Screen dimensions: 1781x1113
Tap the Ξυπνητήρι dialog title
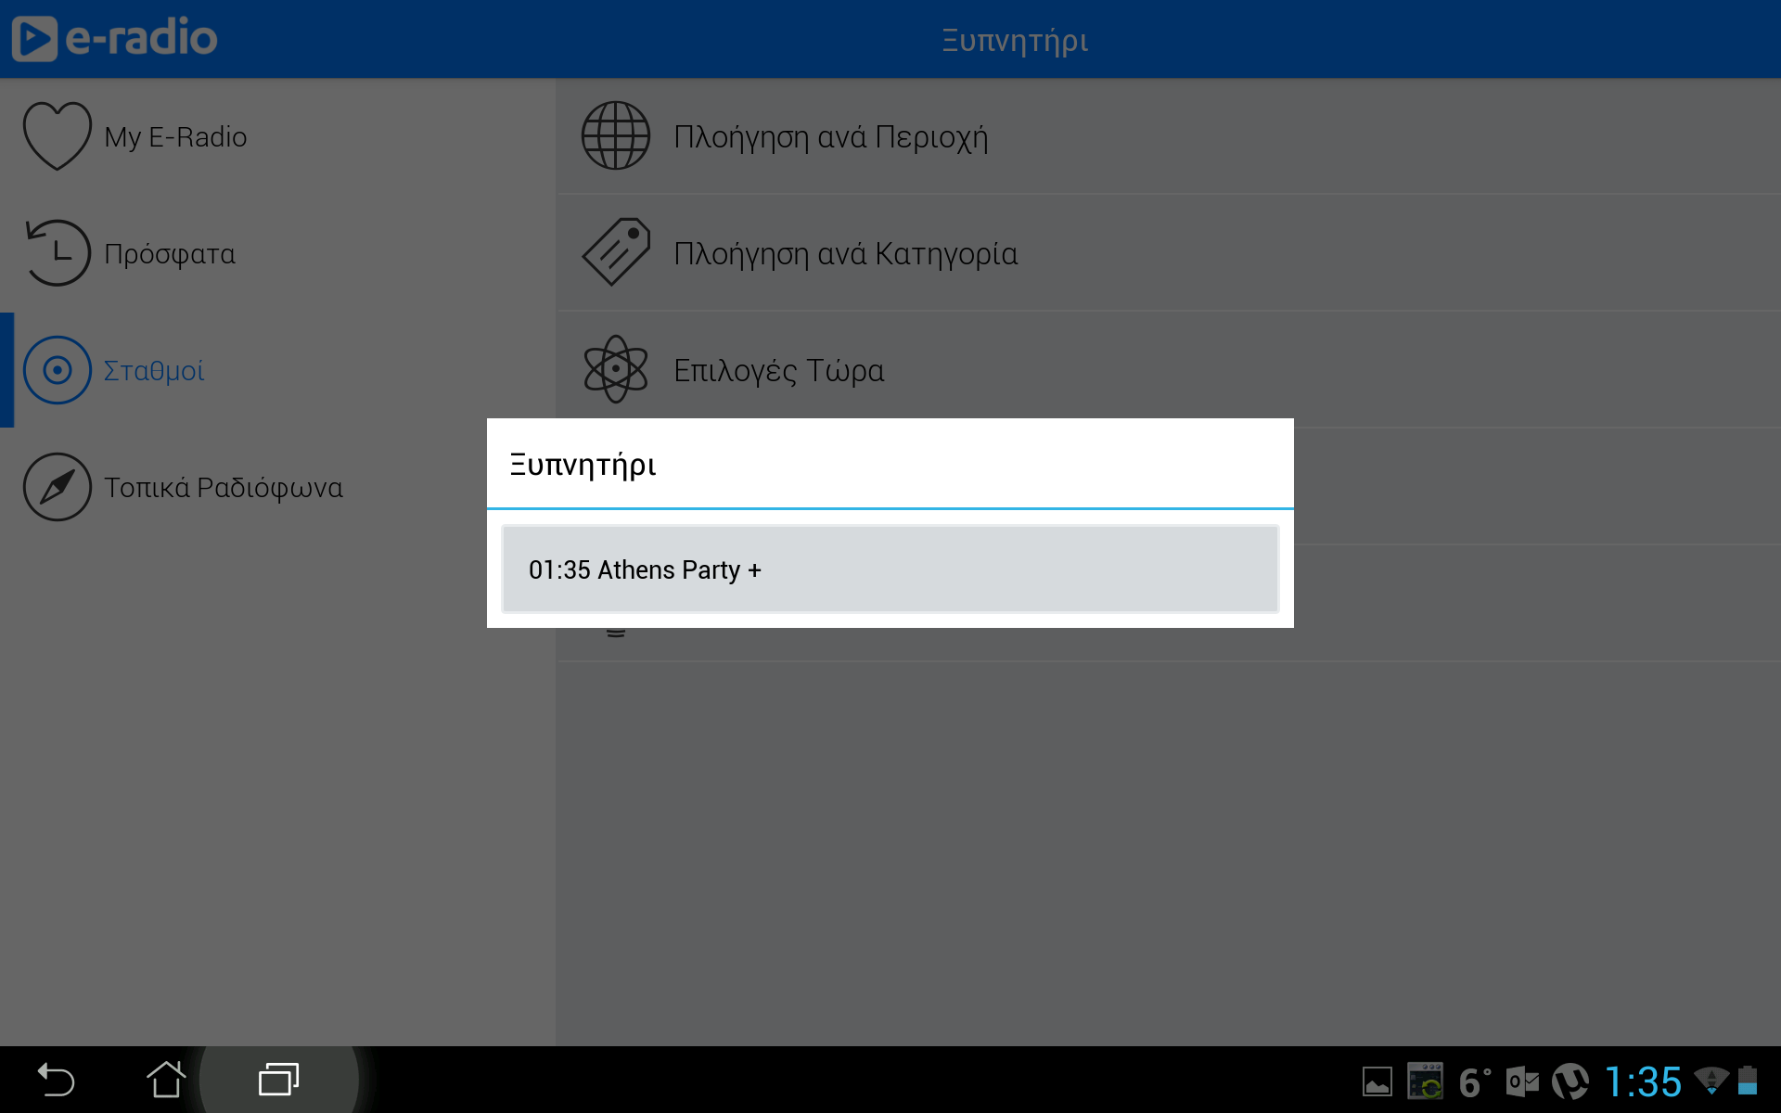pyautogui.click(x=583, y=465)
